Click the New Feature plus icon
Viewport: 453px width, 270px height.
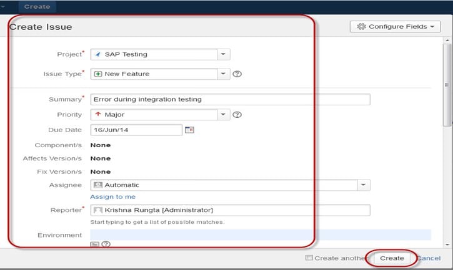coord(97,74)
